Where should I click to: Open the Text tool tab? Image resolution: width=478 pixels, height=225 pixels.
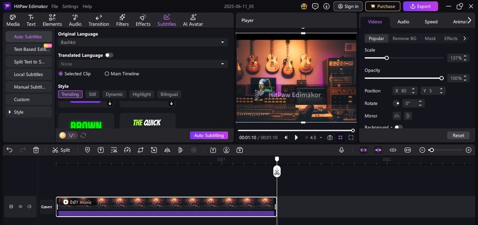click(x=31, y=20)
